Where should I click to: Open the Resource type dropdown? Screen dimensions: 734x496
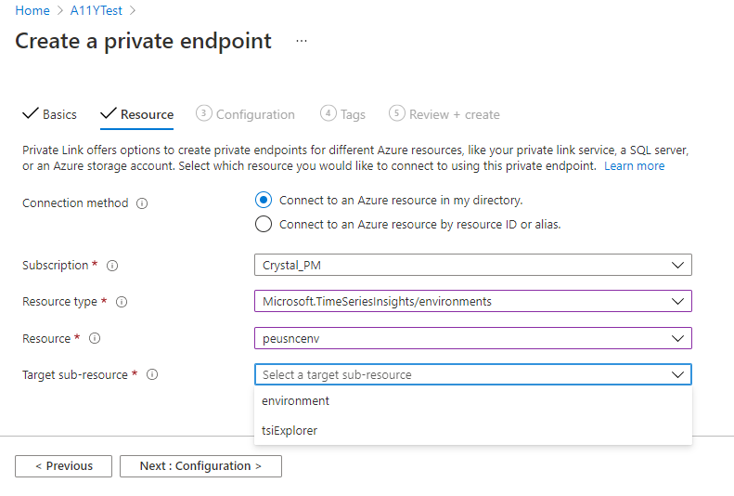coord(472,302)
